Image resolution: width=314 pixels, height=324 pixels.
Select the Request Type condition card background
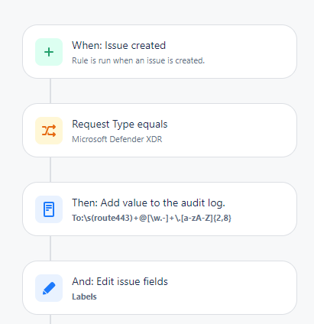coord(160,131)
